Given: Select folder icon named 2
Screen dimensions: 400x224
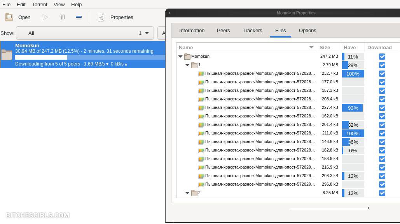Looking at the screenshot, I should coord(194,193).
